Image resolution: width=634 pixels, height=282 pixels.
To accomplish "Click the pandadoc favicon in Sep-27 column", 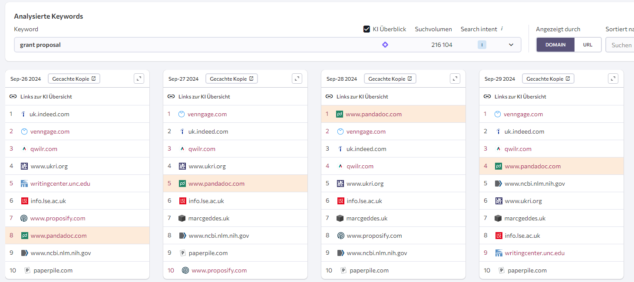I will click(x=182, y=184).
